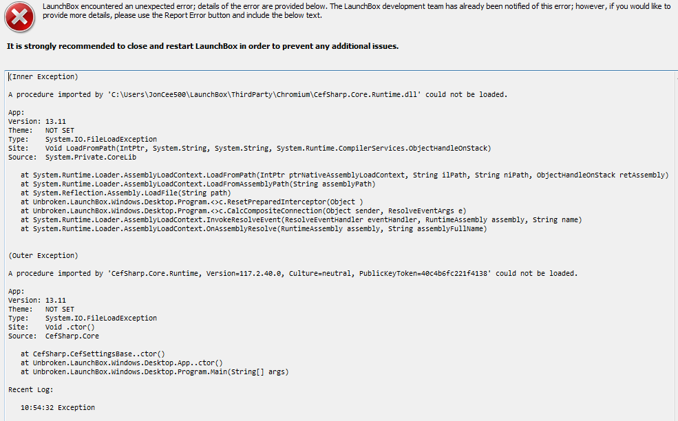Click the '(Inner Exception)' heading line

[x=43, y=76]
